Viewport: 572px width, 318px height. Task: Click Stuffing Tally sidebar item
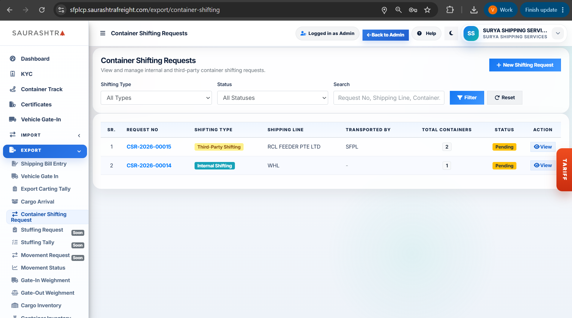[x=37, y=242]
